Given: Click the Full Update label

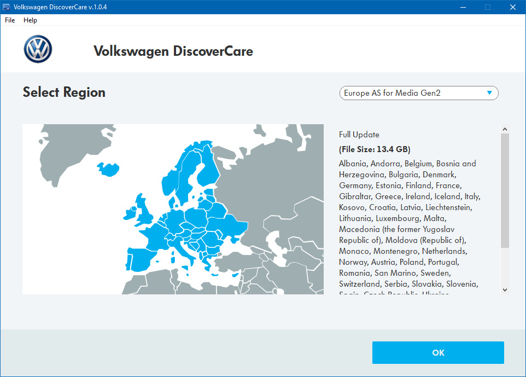Looking at the screenshot, I should [359, 135].
